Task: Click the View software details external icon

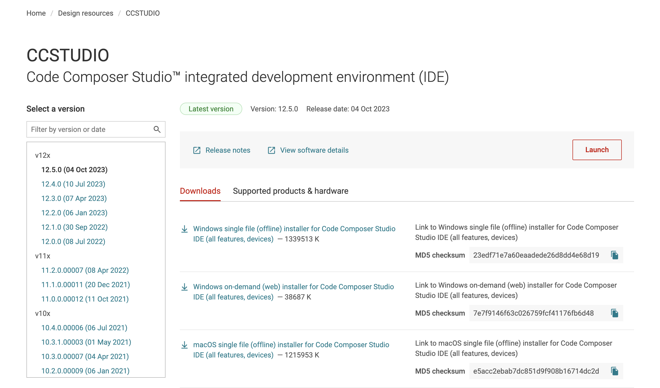Action: coord(271,150)
